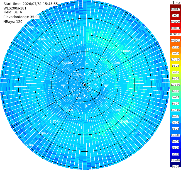Click the 1.7e-06 green colorbar label
The width and height of the screenshot is (181, 170).
(x=175, y=85)
